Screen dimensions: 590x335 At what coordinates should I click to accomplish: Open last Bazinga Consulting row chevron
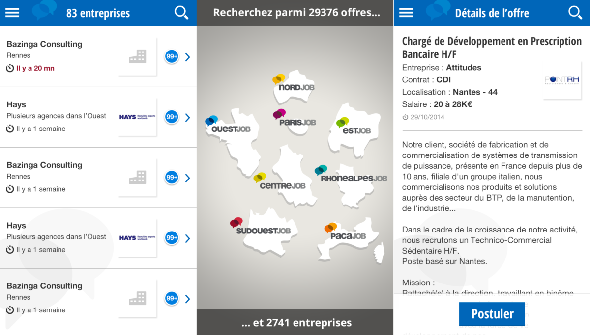187,299
